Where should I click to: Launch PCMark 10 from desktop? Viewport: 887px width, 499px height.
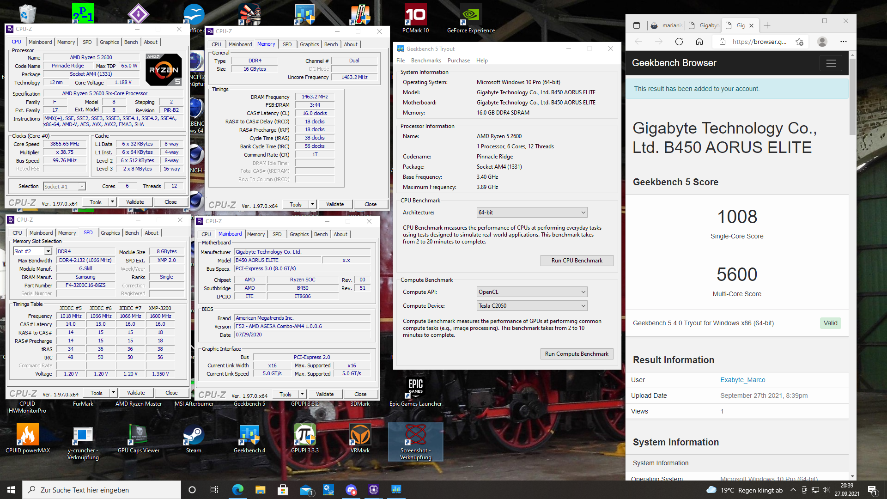[415, 18]
